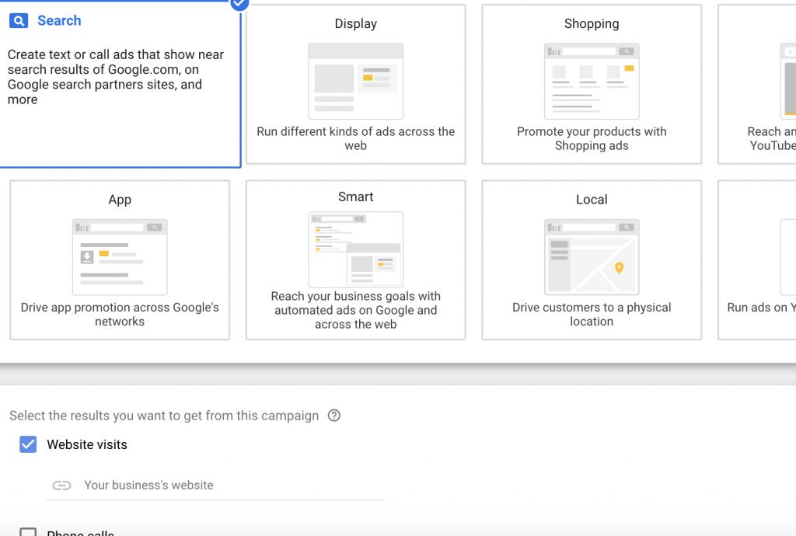Image resolution: width=796 pixels, height=536 pixels.
Task: Enable the Phone calls checkbox
Action: click(x=28, y=532)
